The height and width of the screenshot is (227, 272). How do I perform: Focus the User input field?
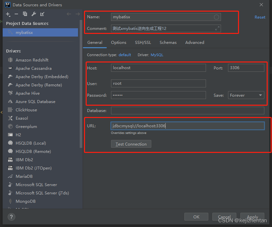(x=158, y=83)
